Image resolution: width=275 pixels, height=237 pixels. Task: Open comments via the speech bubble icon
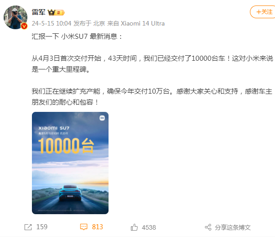83,227
